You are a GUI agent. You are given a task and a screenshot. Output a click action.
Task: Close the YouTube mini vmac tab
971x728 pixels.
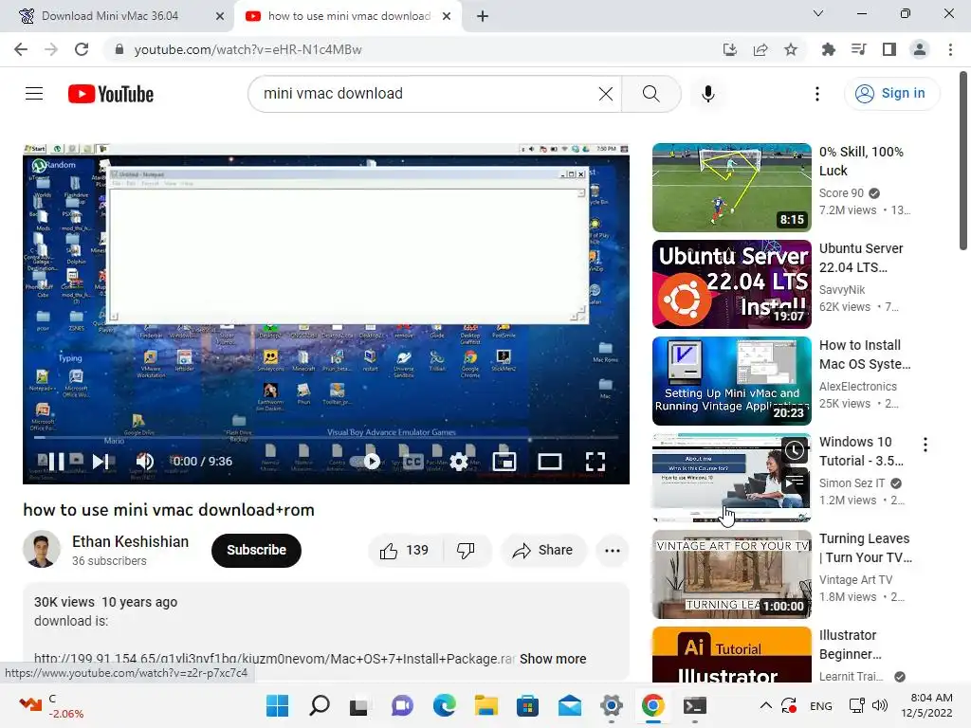(x=447, y=16)
